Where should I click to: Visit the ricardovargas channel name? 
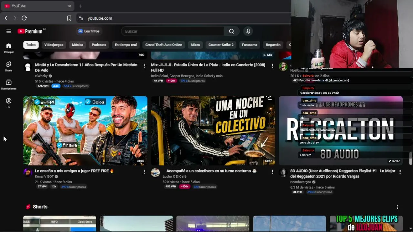(x=301, y=182)
